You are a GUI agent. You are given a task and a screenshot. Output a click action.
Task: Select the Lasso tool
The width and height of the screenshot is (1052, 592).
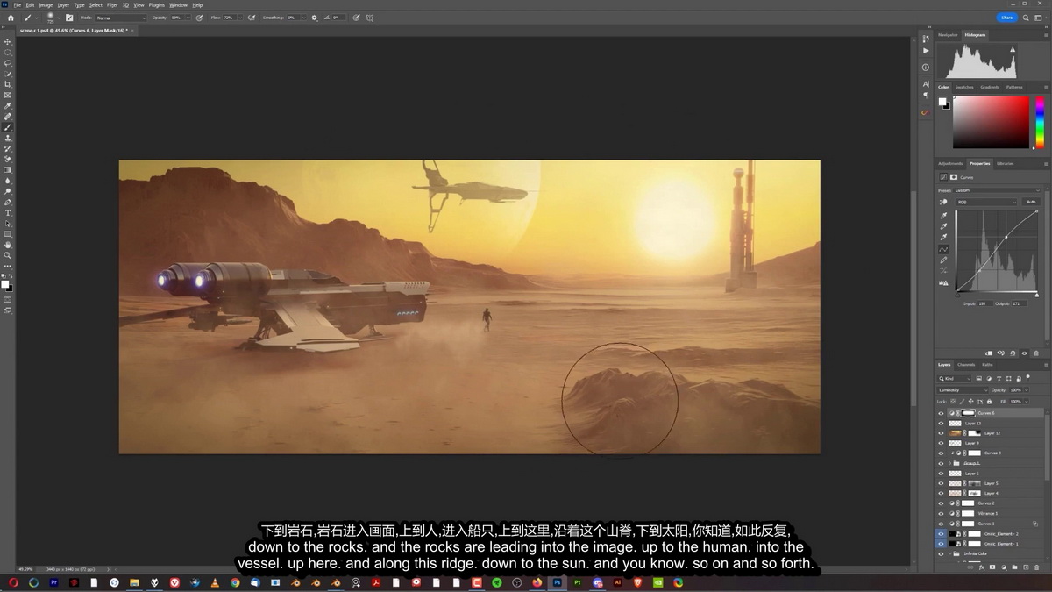click(x=8, y=63)
